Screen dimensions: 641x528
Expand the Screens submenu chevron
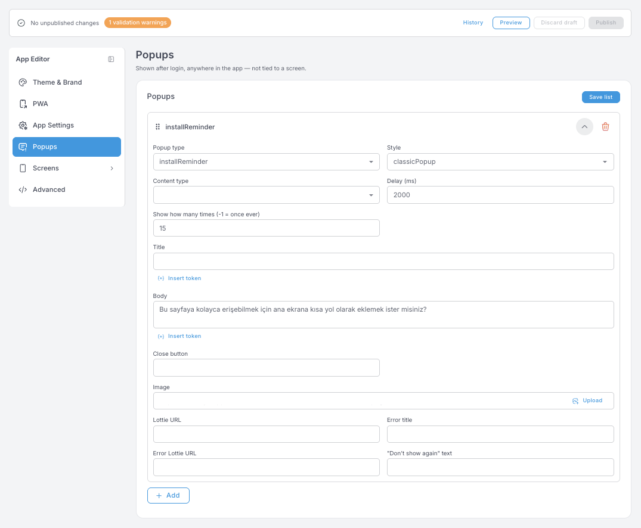[x=112, y=169]
